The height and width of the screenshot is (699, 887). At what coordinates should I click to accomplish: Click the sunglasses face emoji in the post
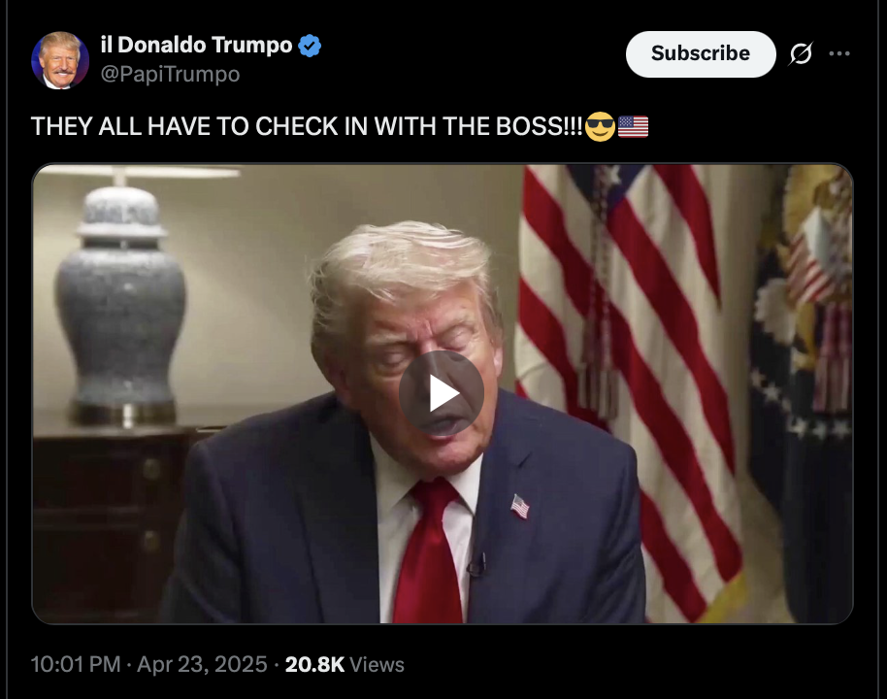(x=600, y=125)
